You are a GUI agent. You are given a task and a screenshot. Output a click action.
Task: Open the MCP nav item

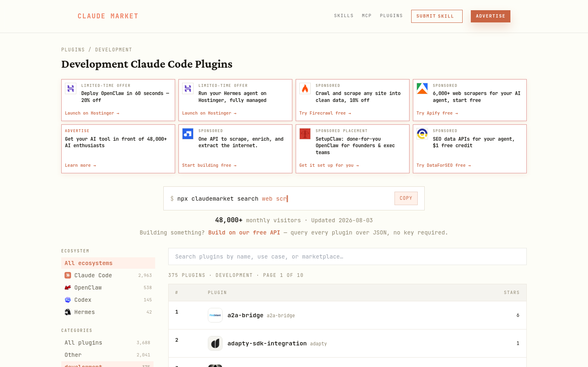pyautogui.click(x=367, y=16)
